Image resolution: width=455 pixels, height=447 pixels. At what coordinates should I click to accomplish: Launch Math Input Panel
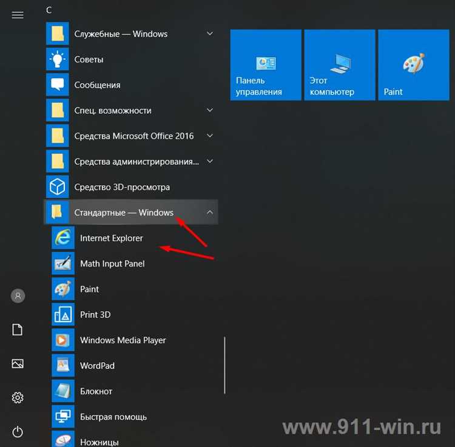click(112, 264)
